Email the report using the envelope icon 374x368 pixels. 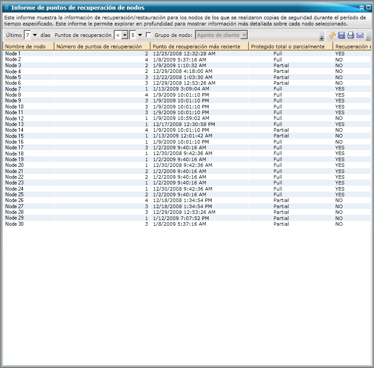coord(360,35)
